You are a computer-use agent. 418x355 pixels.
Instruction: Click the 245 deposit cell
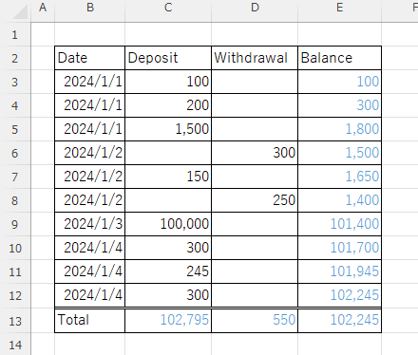[168, 271]
